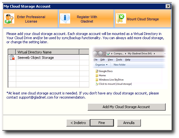Screen dimensions: 179x138
Task: Delete Seeweb Object Storage via trash icon
Action: [12, 58]
